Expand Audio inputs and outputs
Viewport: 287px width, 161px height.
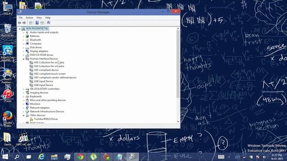click(24, 33)
